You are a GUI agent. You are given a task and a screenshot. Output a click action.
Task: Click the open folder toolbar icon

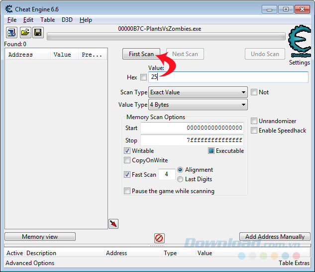25,32
